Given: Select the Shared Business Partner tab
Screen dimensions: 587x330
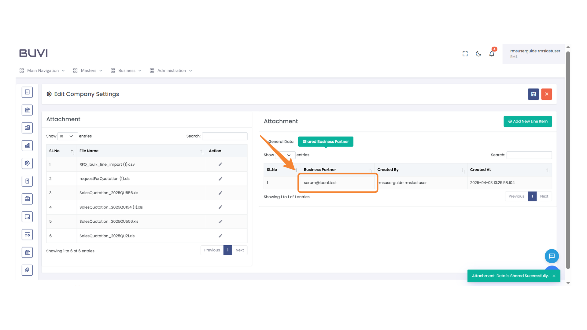Looking at the screenshot, I should (326, 141).
